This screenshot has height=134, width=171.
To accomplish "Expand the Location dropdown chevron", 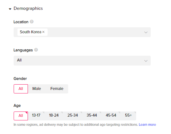I will [x=146, y=32].
